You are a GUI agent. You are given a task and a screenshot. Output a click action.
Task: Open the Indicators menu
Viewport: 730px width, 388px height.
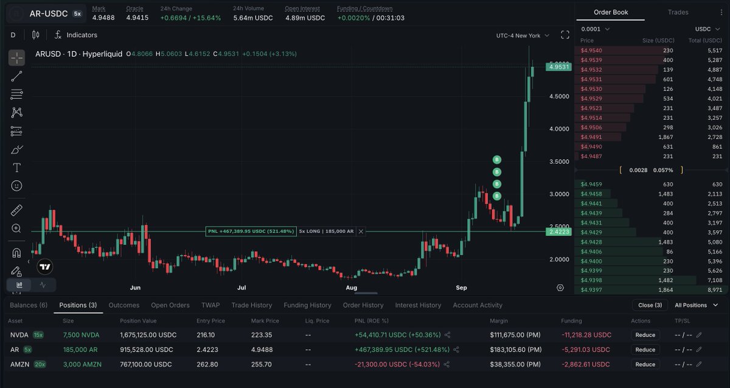pos(76,35)
